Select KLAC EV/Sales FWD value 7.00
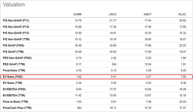Image resolution: width=193 pixels, height=112 pixels. click(183, 77)
